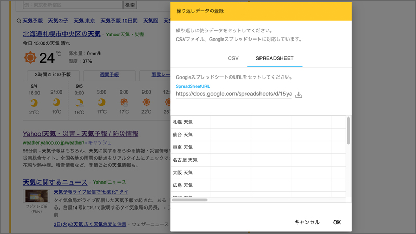Open the 天気図 related search link
416x234 pixels.
[150, 21]
